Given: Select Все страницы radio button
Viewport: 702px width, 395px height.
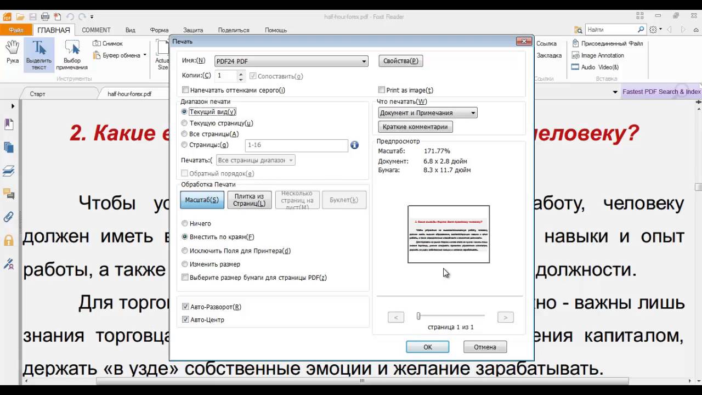Looking at the screenshot, I should [x=184, y=134].
